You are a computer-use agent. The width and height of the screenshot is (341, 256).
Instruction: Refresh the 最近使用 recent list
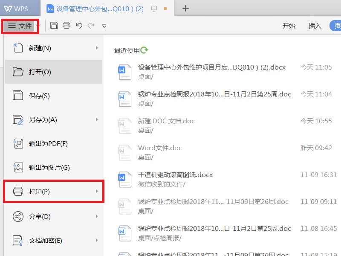pos(144,50)
